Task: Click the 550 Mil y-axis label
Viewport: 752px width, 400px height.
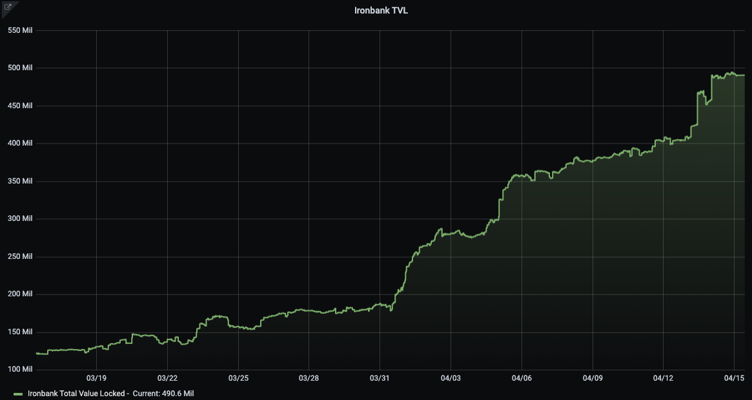Action: 20,30
